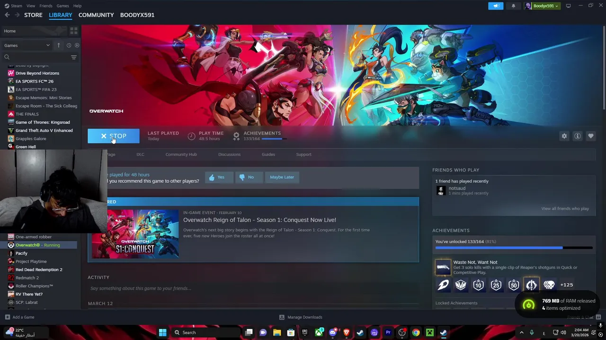
Task: Recommend the game with Yes button
Action: coord(219,177)
